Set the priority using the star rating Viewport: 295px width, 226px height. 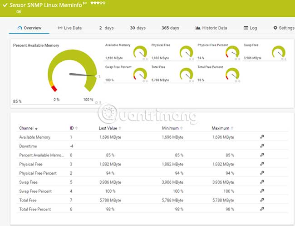click(98, 3)
